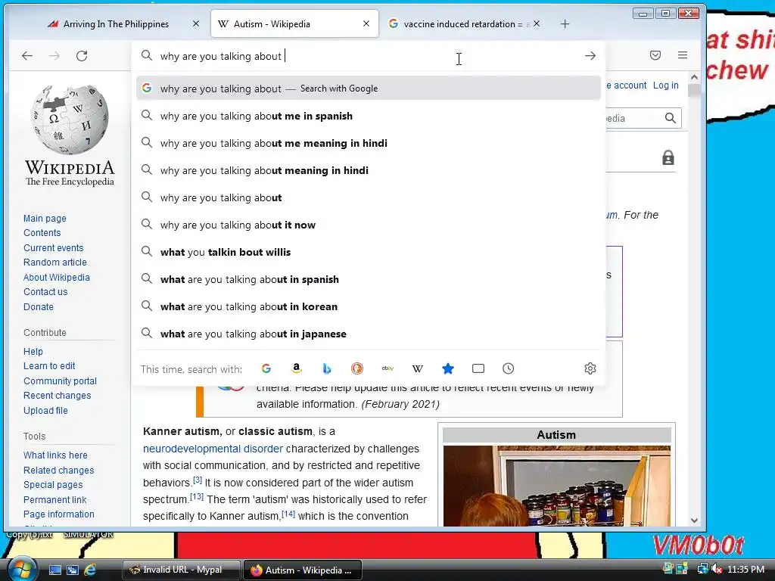This screenshot has width=775, height=581.
Task: Open the Special pages link
Action: pyautogui.click(x=53, y=485)
